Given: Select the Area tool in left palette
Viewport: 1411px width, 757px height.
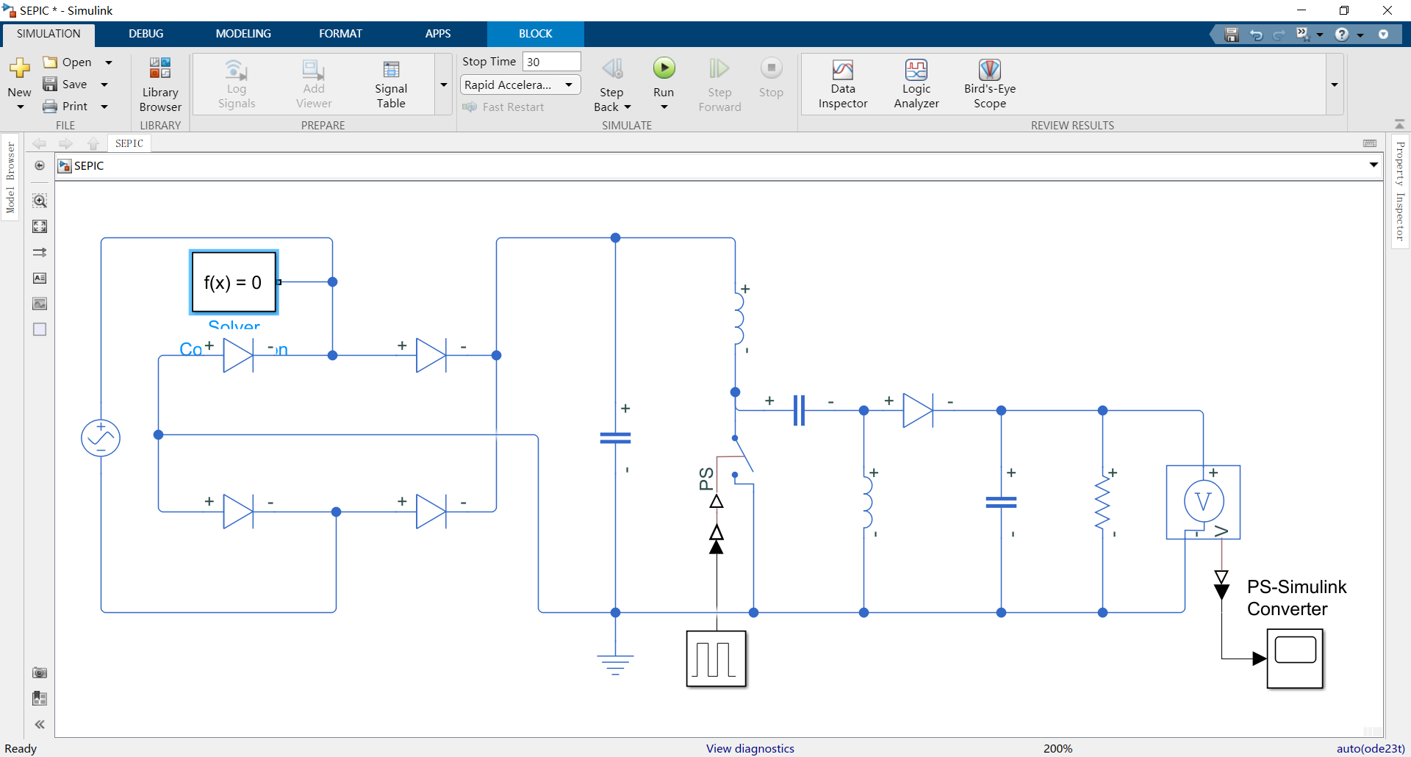Looking at the screenshot, I should pyautogui.click(x=40, y=329).
